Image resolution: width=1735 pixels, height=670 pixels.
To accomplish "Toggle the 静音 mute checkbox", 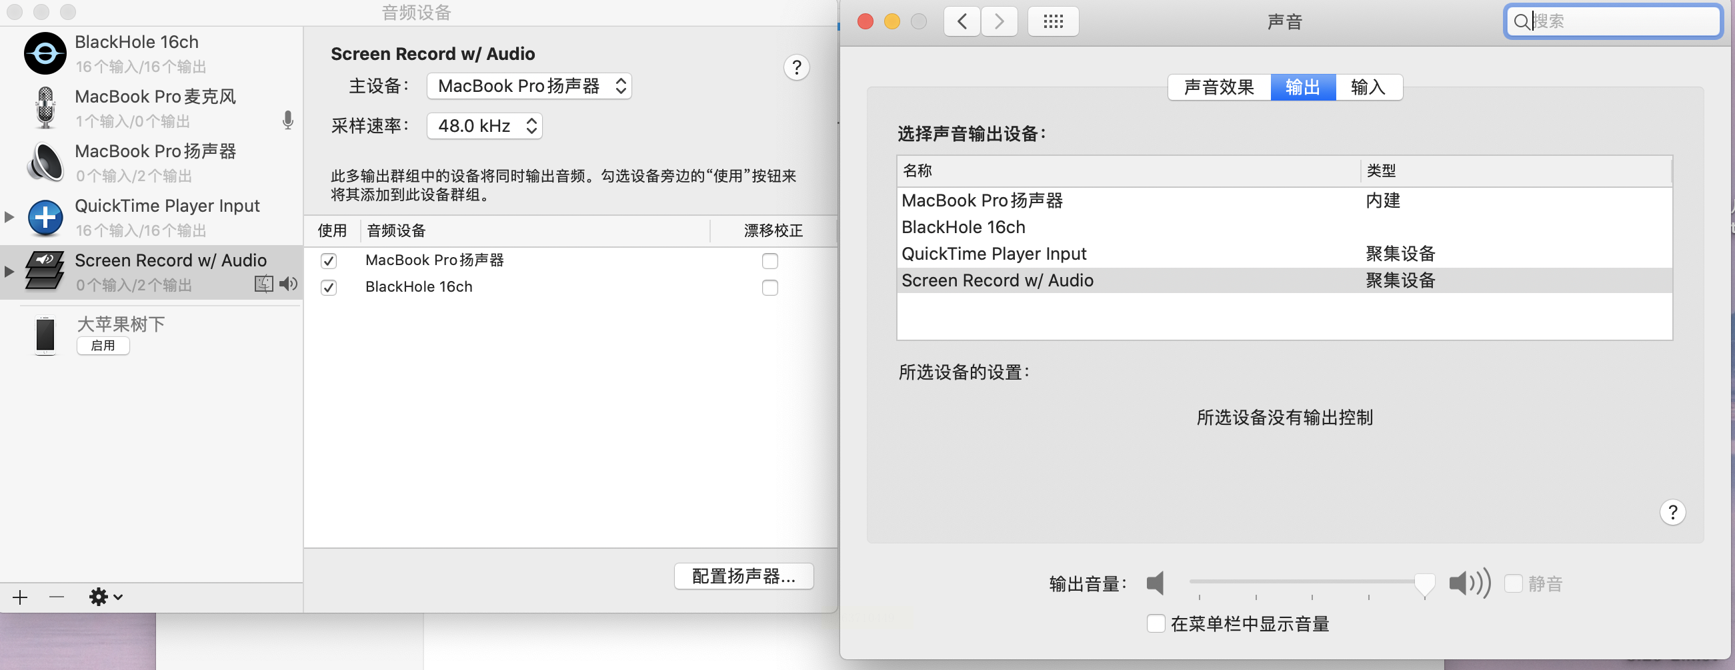I will pyautogui.click(x=1514, y=583).
